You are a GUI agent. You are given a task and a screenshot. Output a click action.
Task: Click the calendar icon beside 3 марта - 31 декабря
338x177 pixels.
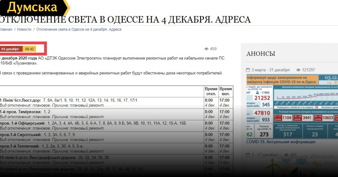[x=248, y=70]
